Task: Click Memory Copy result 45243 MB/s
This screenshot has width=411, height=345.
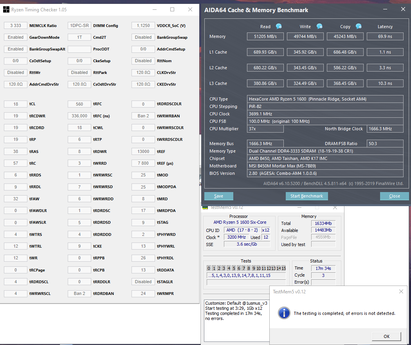Action: pos(345,36)
